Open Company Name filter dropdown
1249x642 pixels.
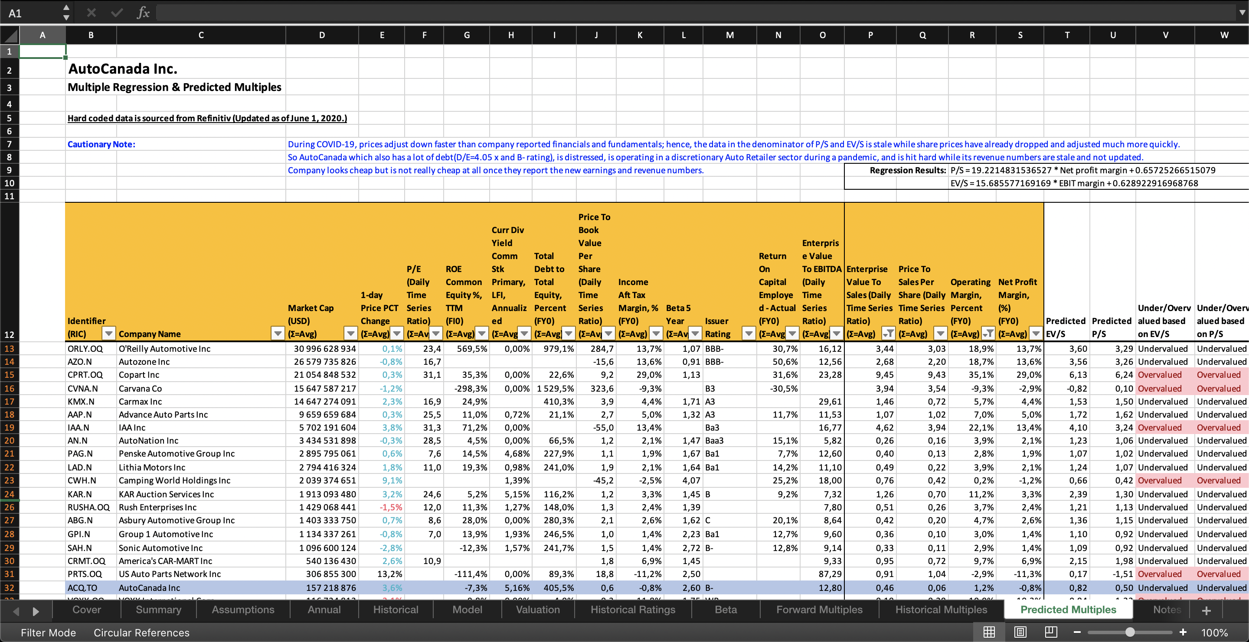point(278,333)
